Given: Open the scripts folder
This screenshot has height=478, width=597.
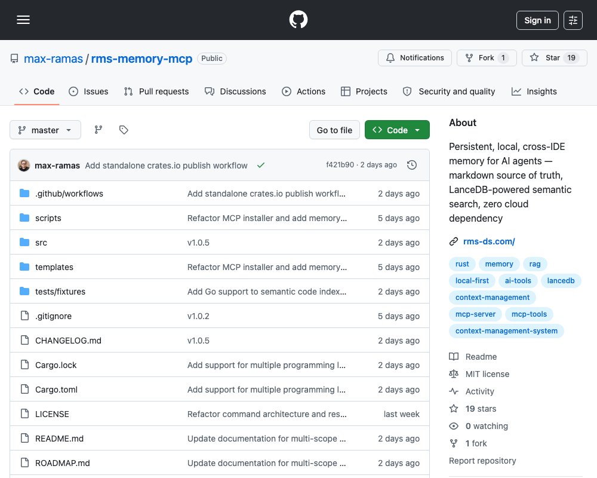Looking at the screenshot, I should click(48, 218).
